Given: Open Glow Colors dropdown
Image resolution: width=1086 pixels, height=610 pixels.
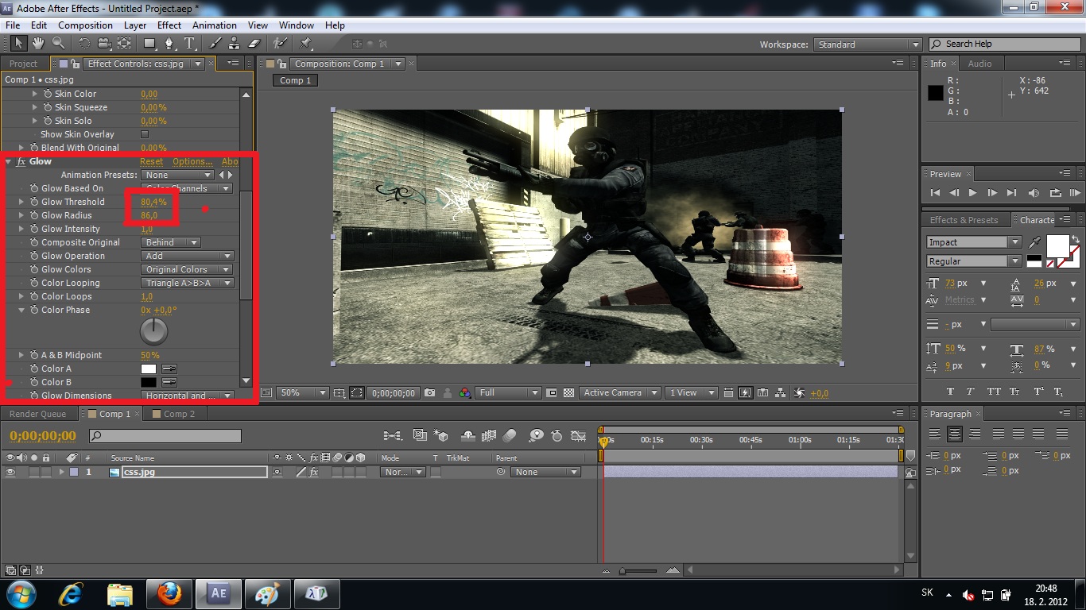Looking at the screenshot, I should click(x=187, y=269).
